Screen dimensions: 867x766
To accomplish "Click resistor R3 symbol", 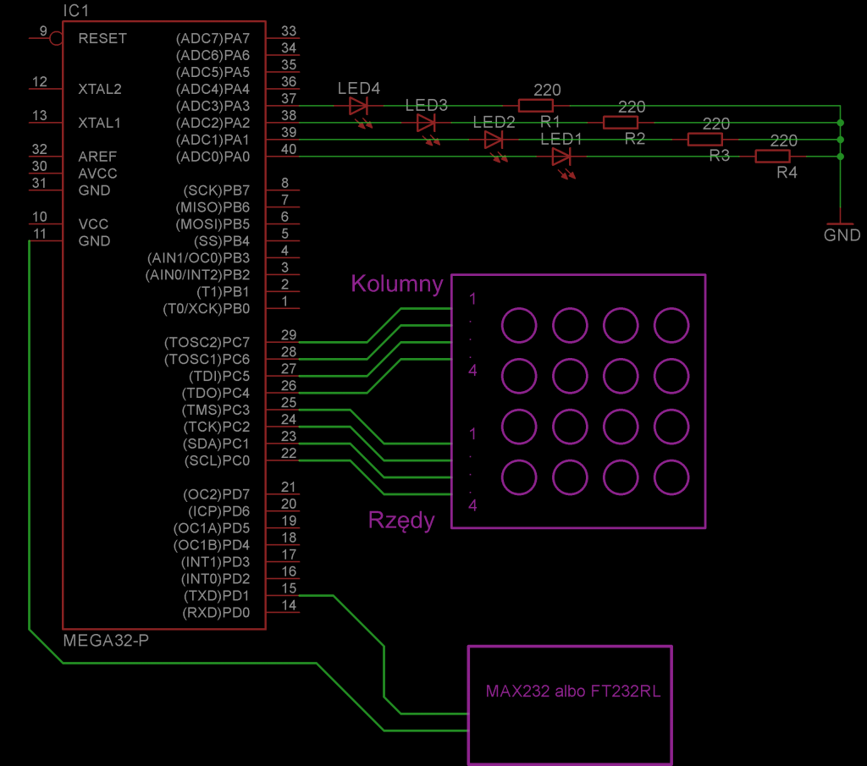I will click(x=705, y=140).
